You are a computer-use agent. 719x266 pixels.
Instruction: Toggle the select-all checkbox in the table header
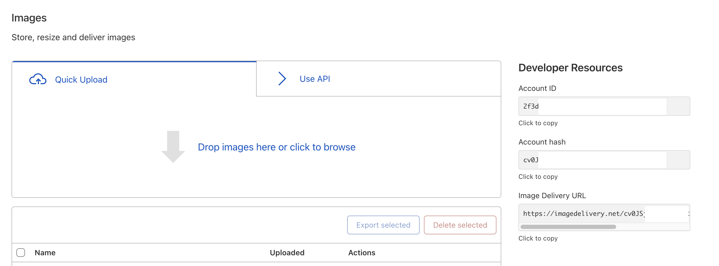[x=21, y=252]
